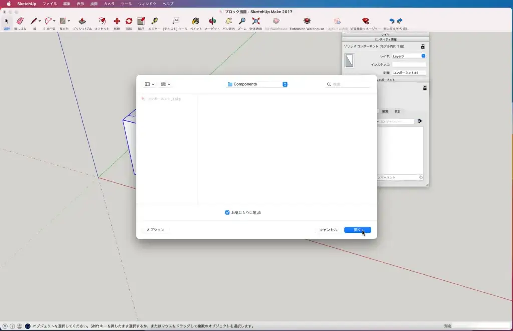Open the Extension Warehouse
This screenshot has height=331, width=513.
tap(307, 21)
